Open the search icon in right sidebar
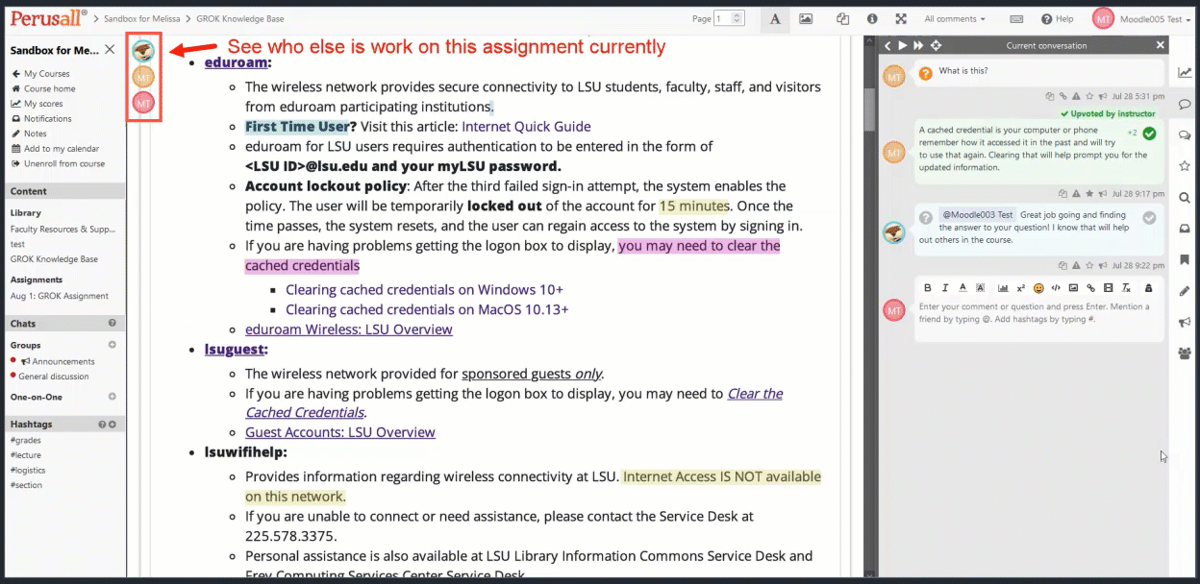1200x584 pixels. 1185,198
